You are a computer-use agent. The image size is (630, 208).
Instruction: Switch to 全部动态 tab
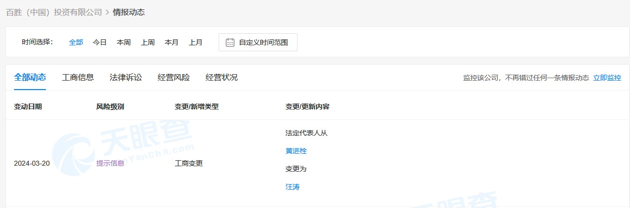(30, 77)
